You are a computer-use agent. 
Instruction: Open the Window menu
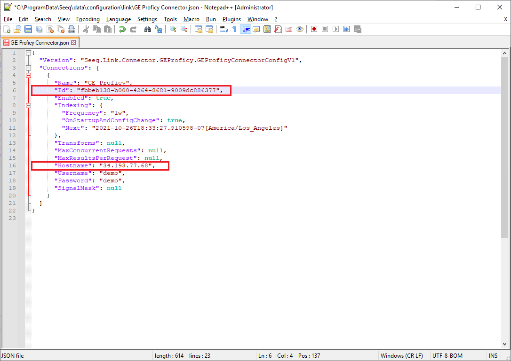(x=258, y=19)
